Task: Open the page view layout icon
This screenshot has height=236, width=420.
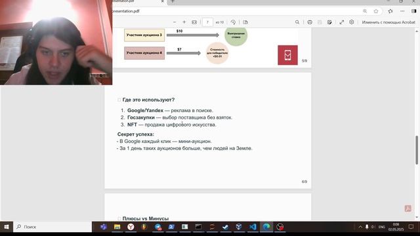Action: pos(245,22)
